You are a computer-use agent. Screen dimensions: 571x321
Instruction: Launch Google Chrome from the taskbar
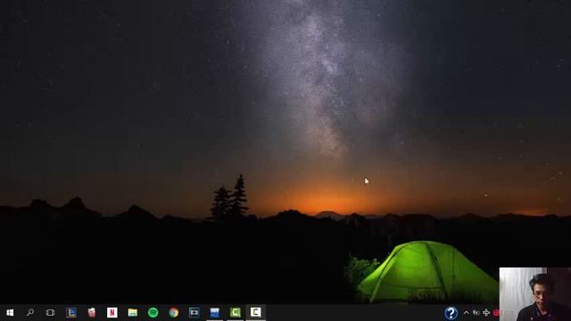pyautogui.click(x=174, y=312)
